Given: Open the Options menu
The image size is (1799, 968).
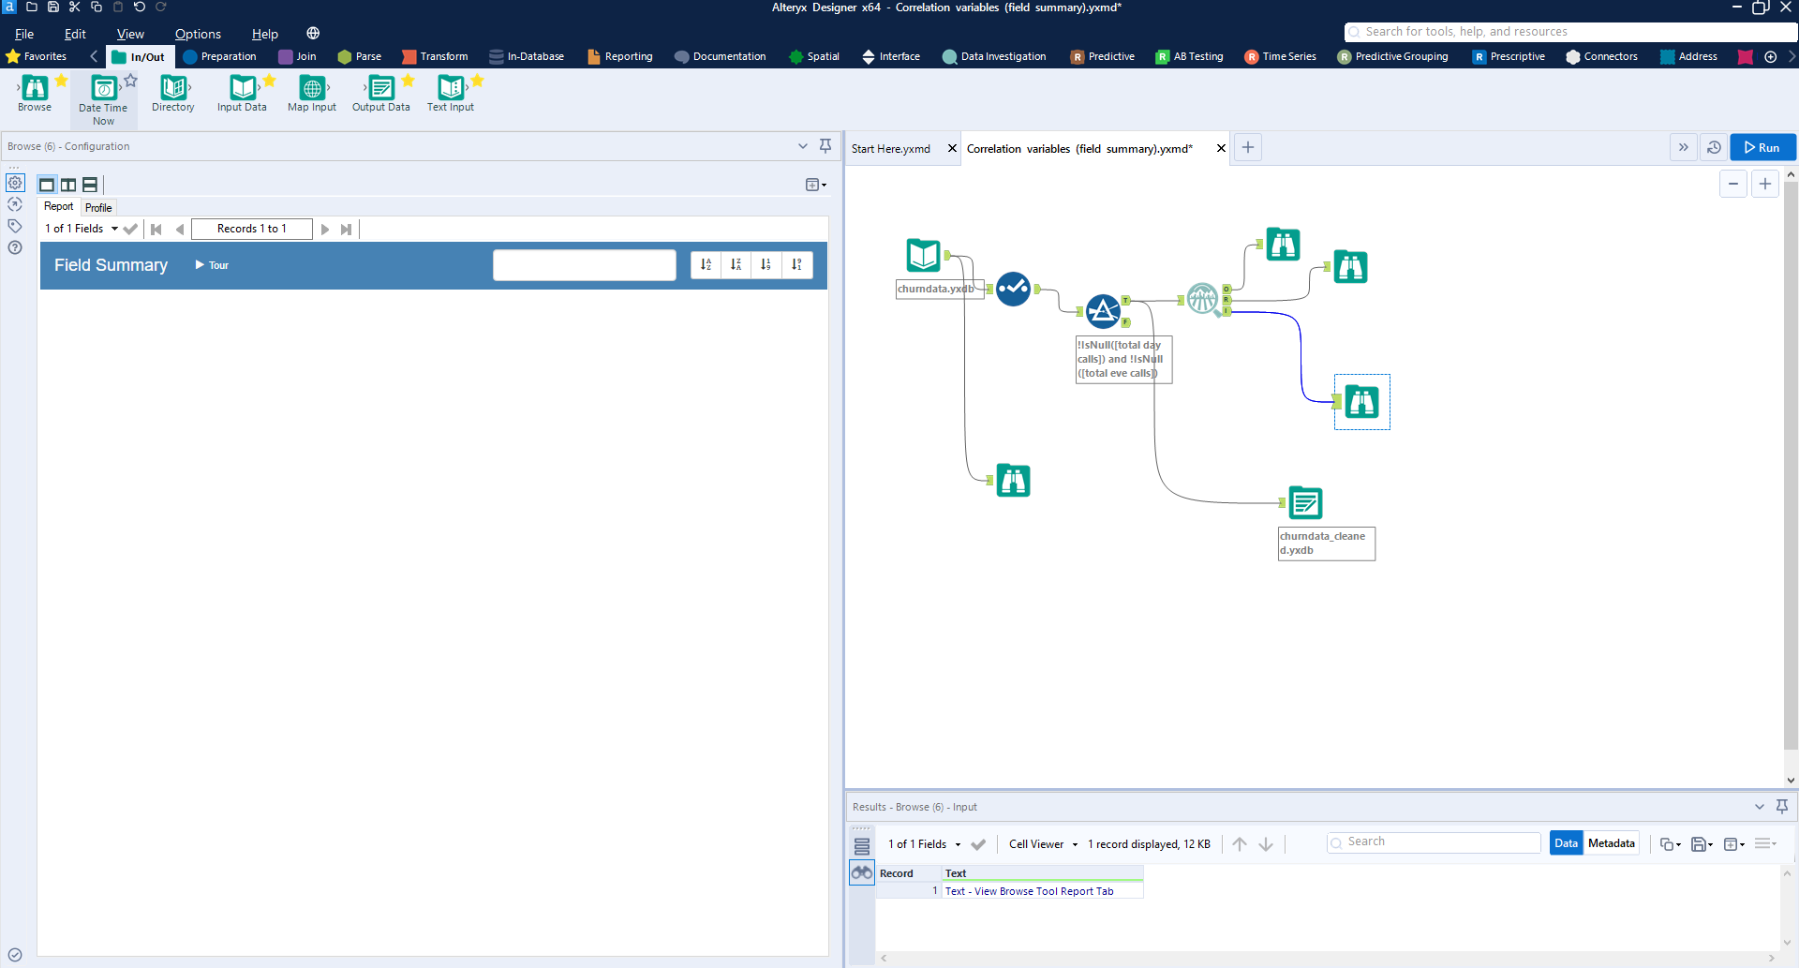Looking at the screenshot, I should click(198, 34).
